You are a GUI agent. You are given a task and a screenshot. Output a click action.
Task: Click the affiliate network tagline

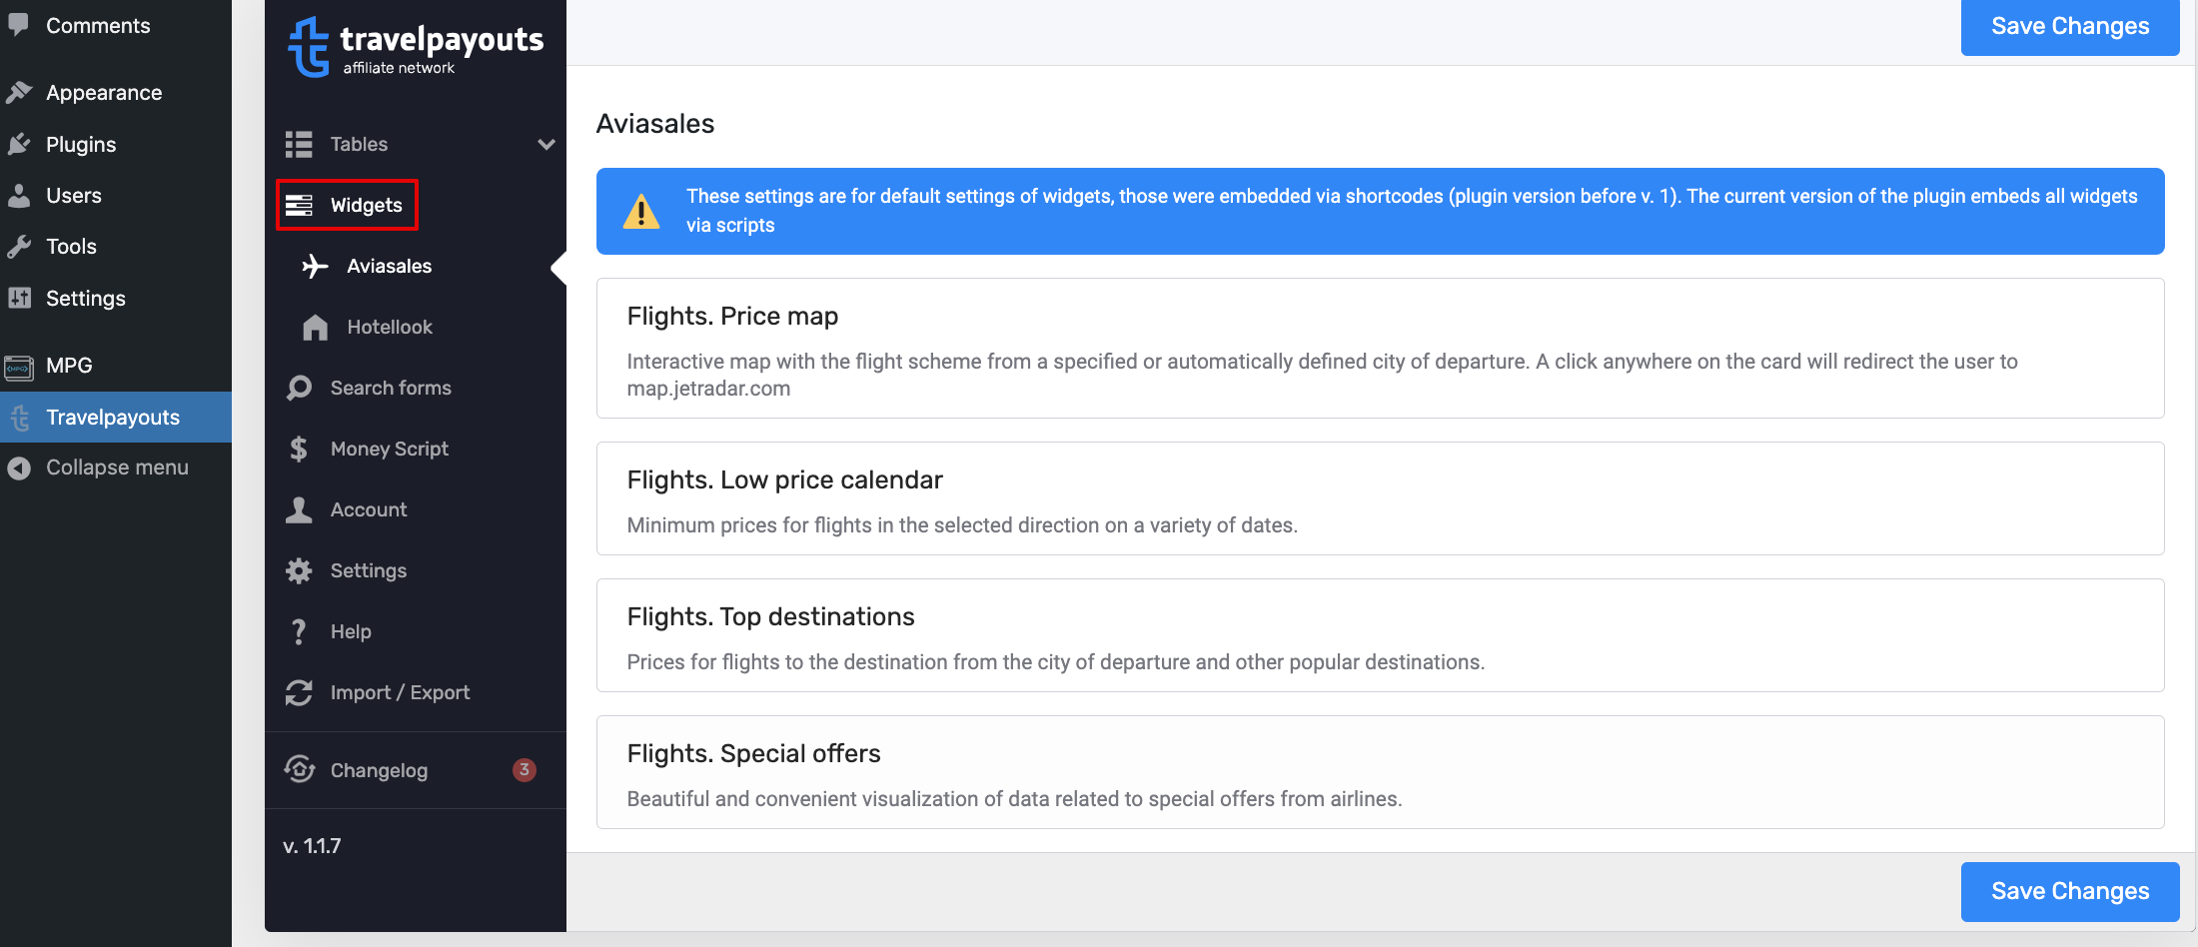pyautogui.click(x=399, y=68)
